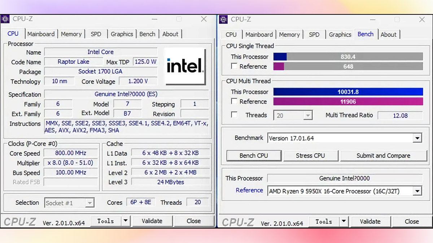Click Validate button in right window
This screenshot has width=433, height=243.
click(x=370, y=221)
